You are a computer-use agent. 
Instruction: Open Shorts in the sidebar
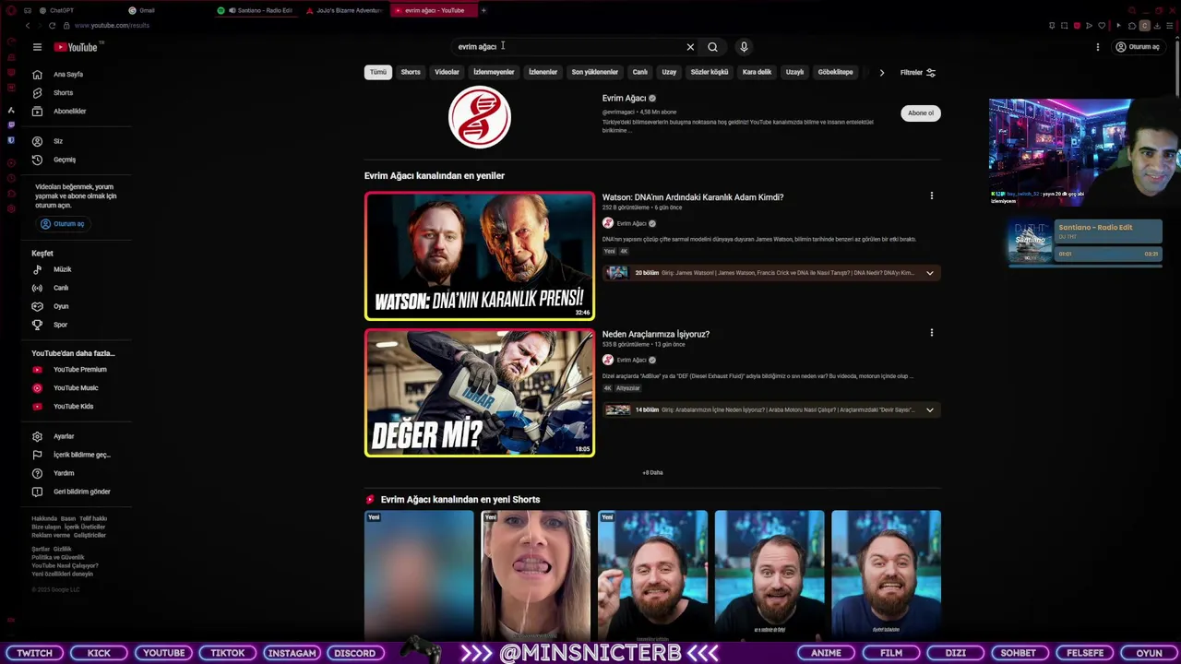point(63,92)
